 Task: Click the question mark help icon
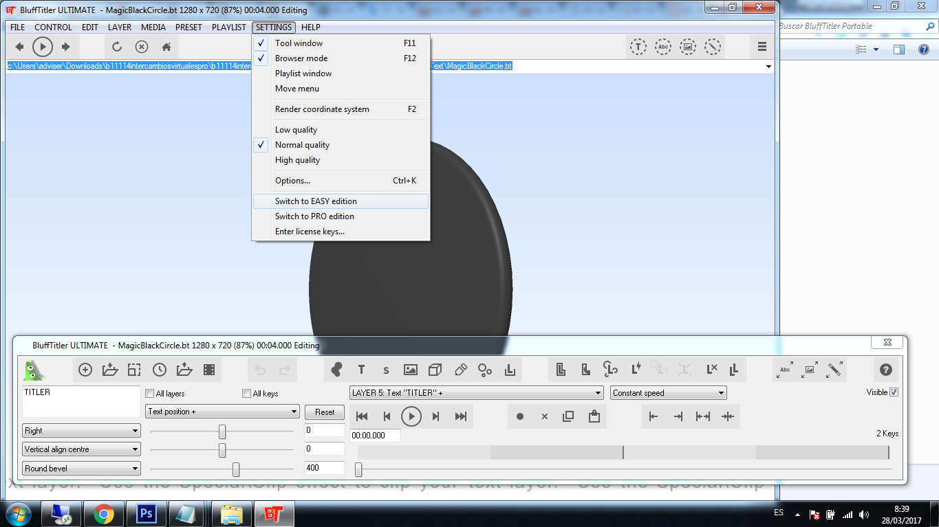pos(886,370)
